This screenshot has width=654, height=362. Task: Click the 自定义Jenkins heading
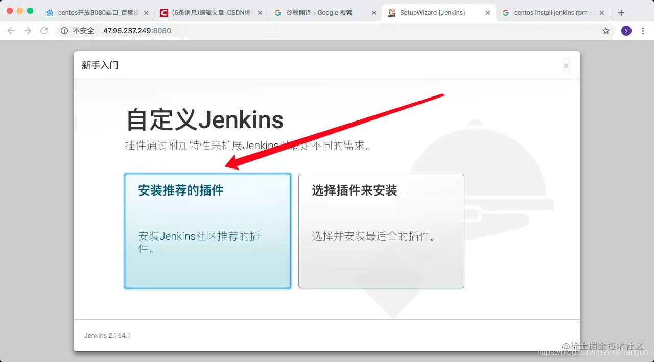pos(205,120)
